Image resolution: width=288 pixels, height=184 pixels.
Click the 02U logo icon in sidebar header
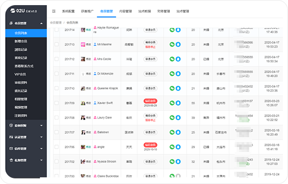click(x=12, y=11)
